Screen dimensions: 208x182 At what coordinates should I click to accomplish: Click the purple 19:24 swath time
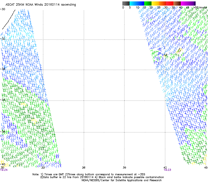coord(4,170)
